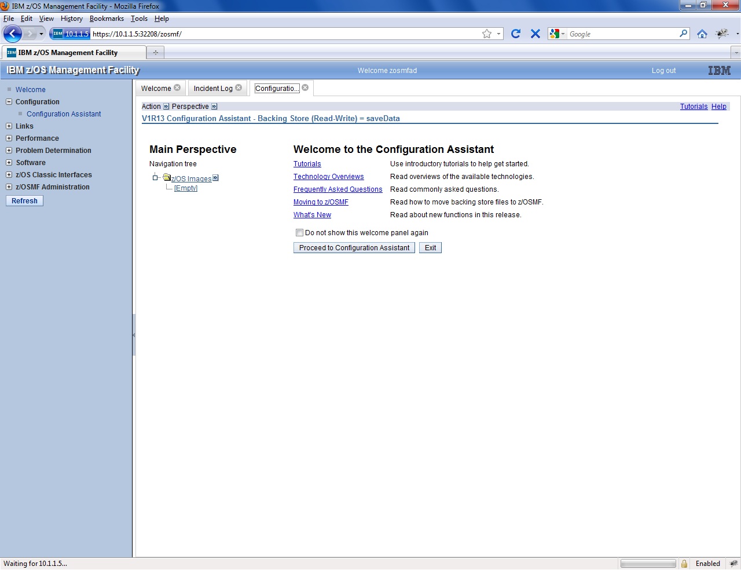Image resolution: width=741 pixels, height=570 pixels.
Task: Click the browser Back arrow button
Action: [x=12, y=34]
